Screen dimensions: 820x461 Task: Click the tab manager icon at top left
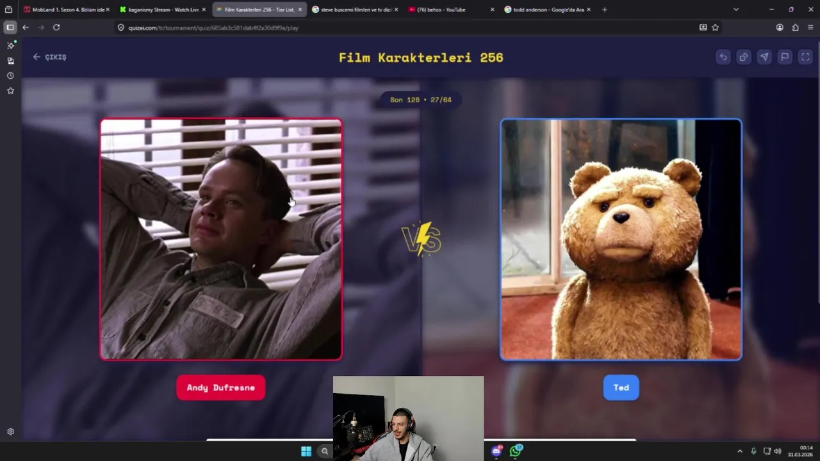[8, 10]
